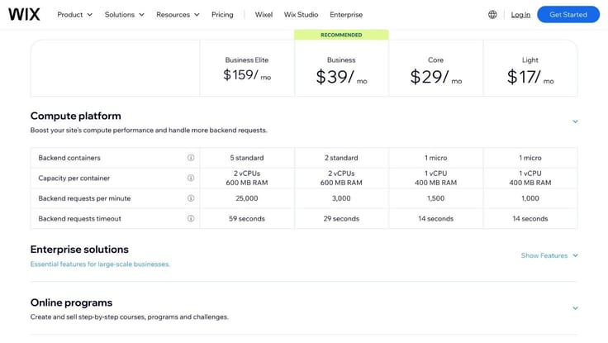Screen dimensions: 608x343
Task: Open the Resources dropdown menu
Action: point(178,14)
